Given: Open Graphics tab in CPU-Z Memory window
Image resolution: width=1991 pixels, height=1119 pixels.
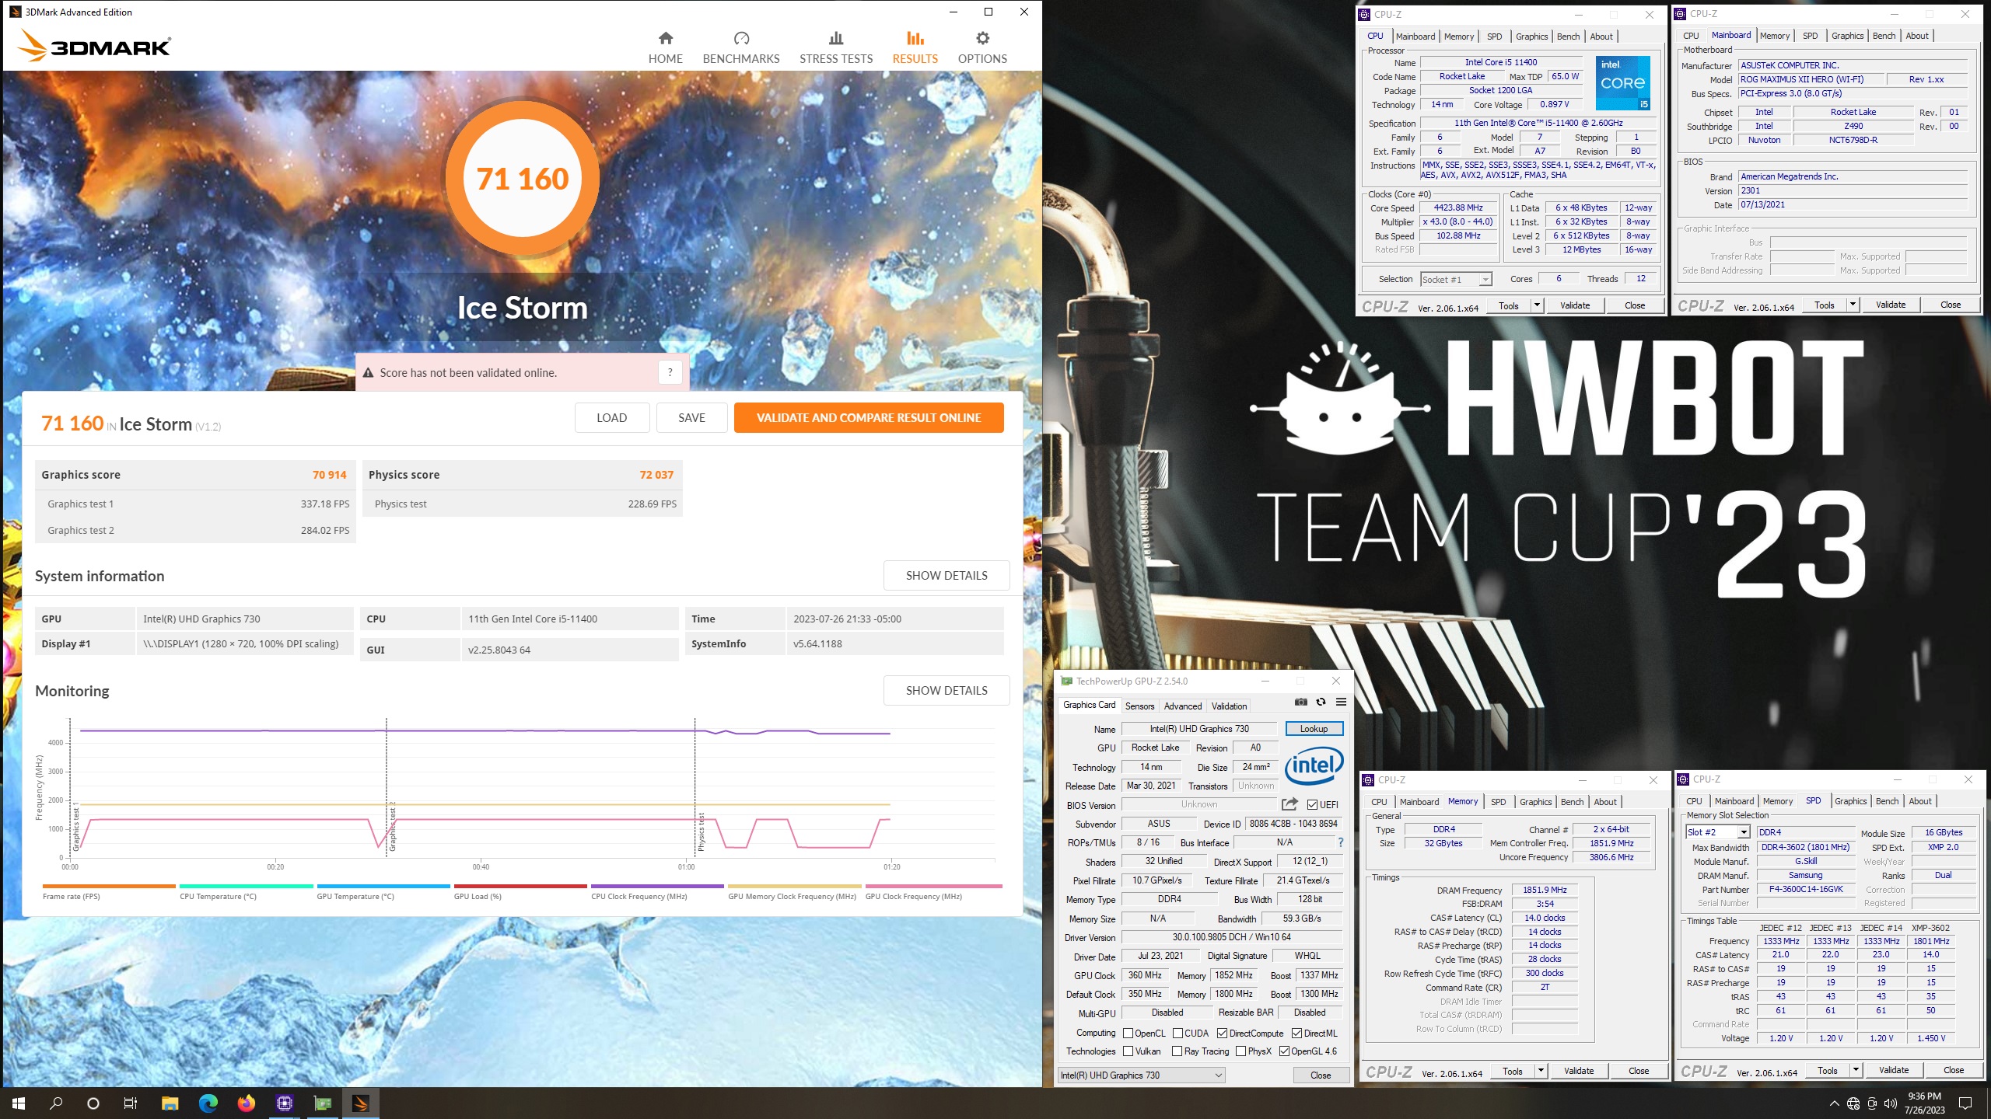Looking at the screenshot, I should coord(1535,802).
